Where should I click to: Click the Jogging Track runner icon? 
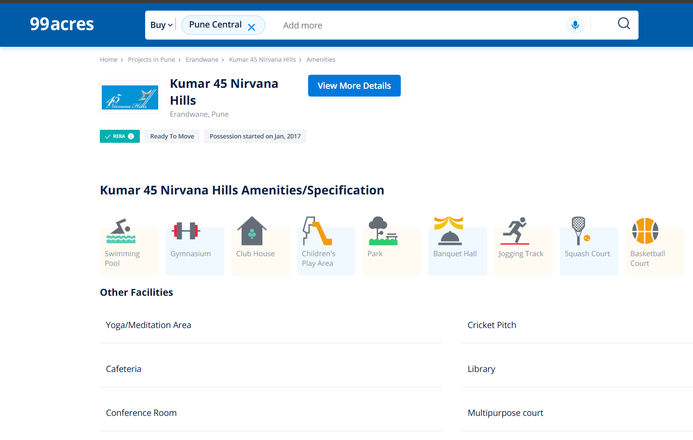coord(515,231)
